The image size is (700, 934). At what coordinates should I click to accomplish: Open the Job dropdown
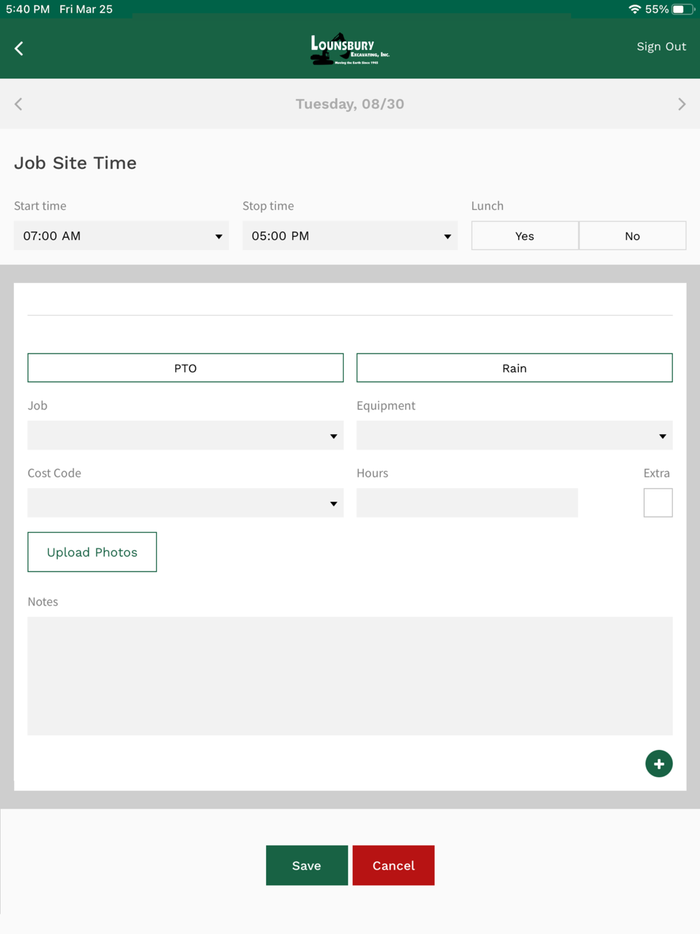click(185, 435)
